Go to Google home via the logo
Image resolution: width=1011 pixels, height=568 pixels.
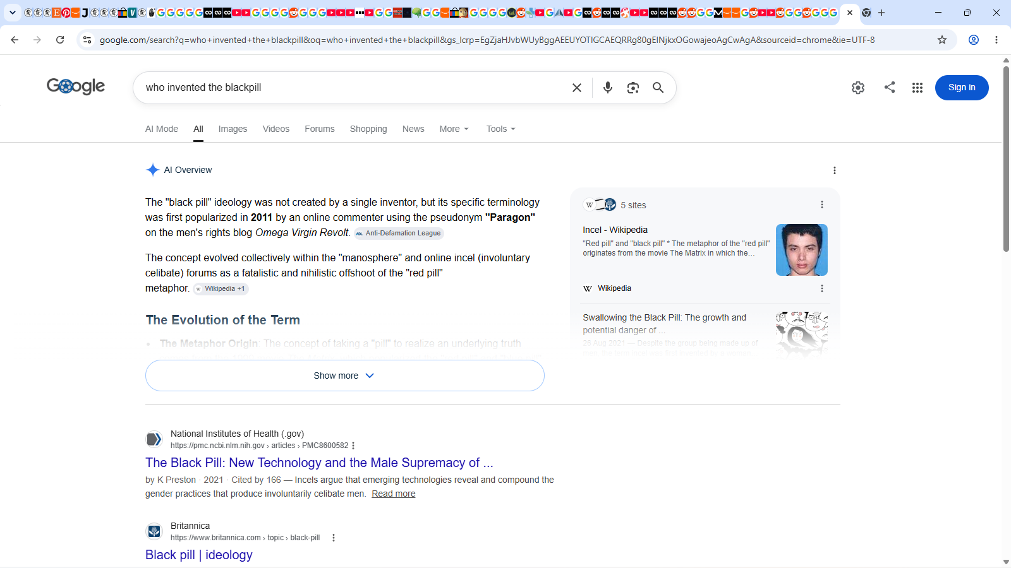click(76, 86)
